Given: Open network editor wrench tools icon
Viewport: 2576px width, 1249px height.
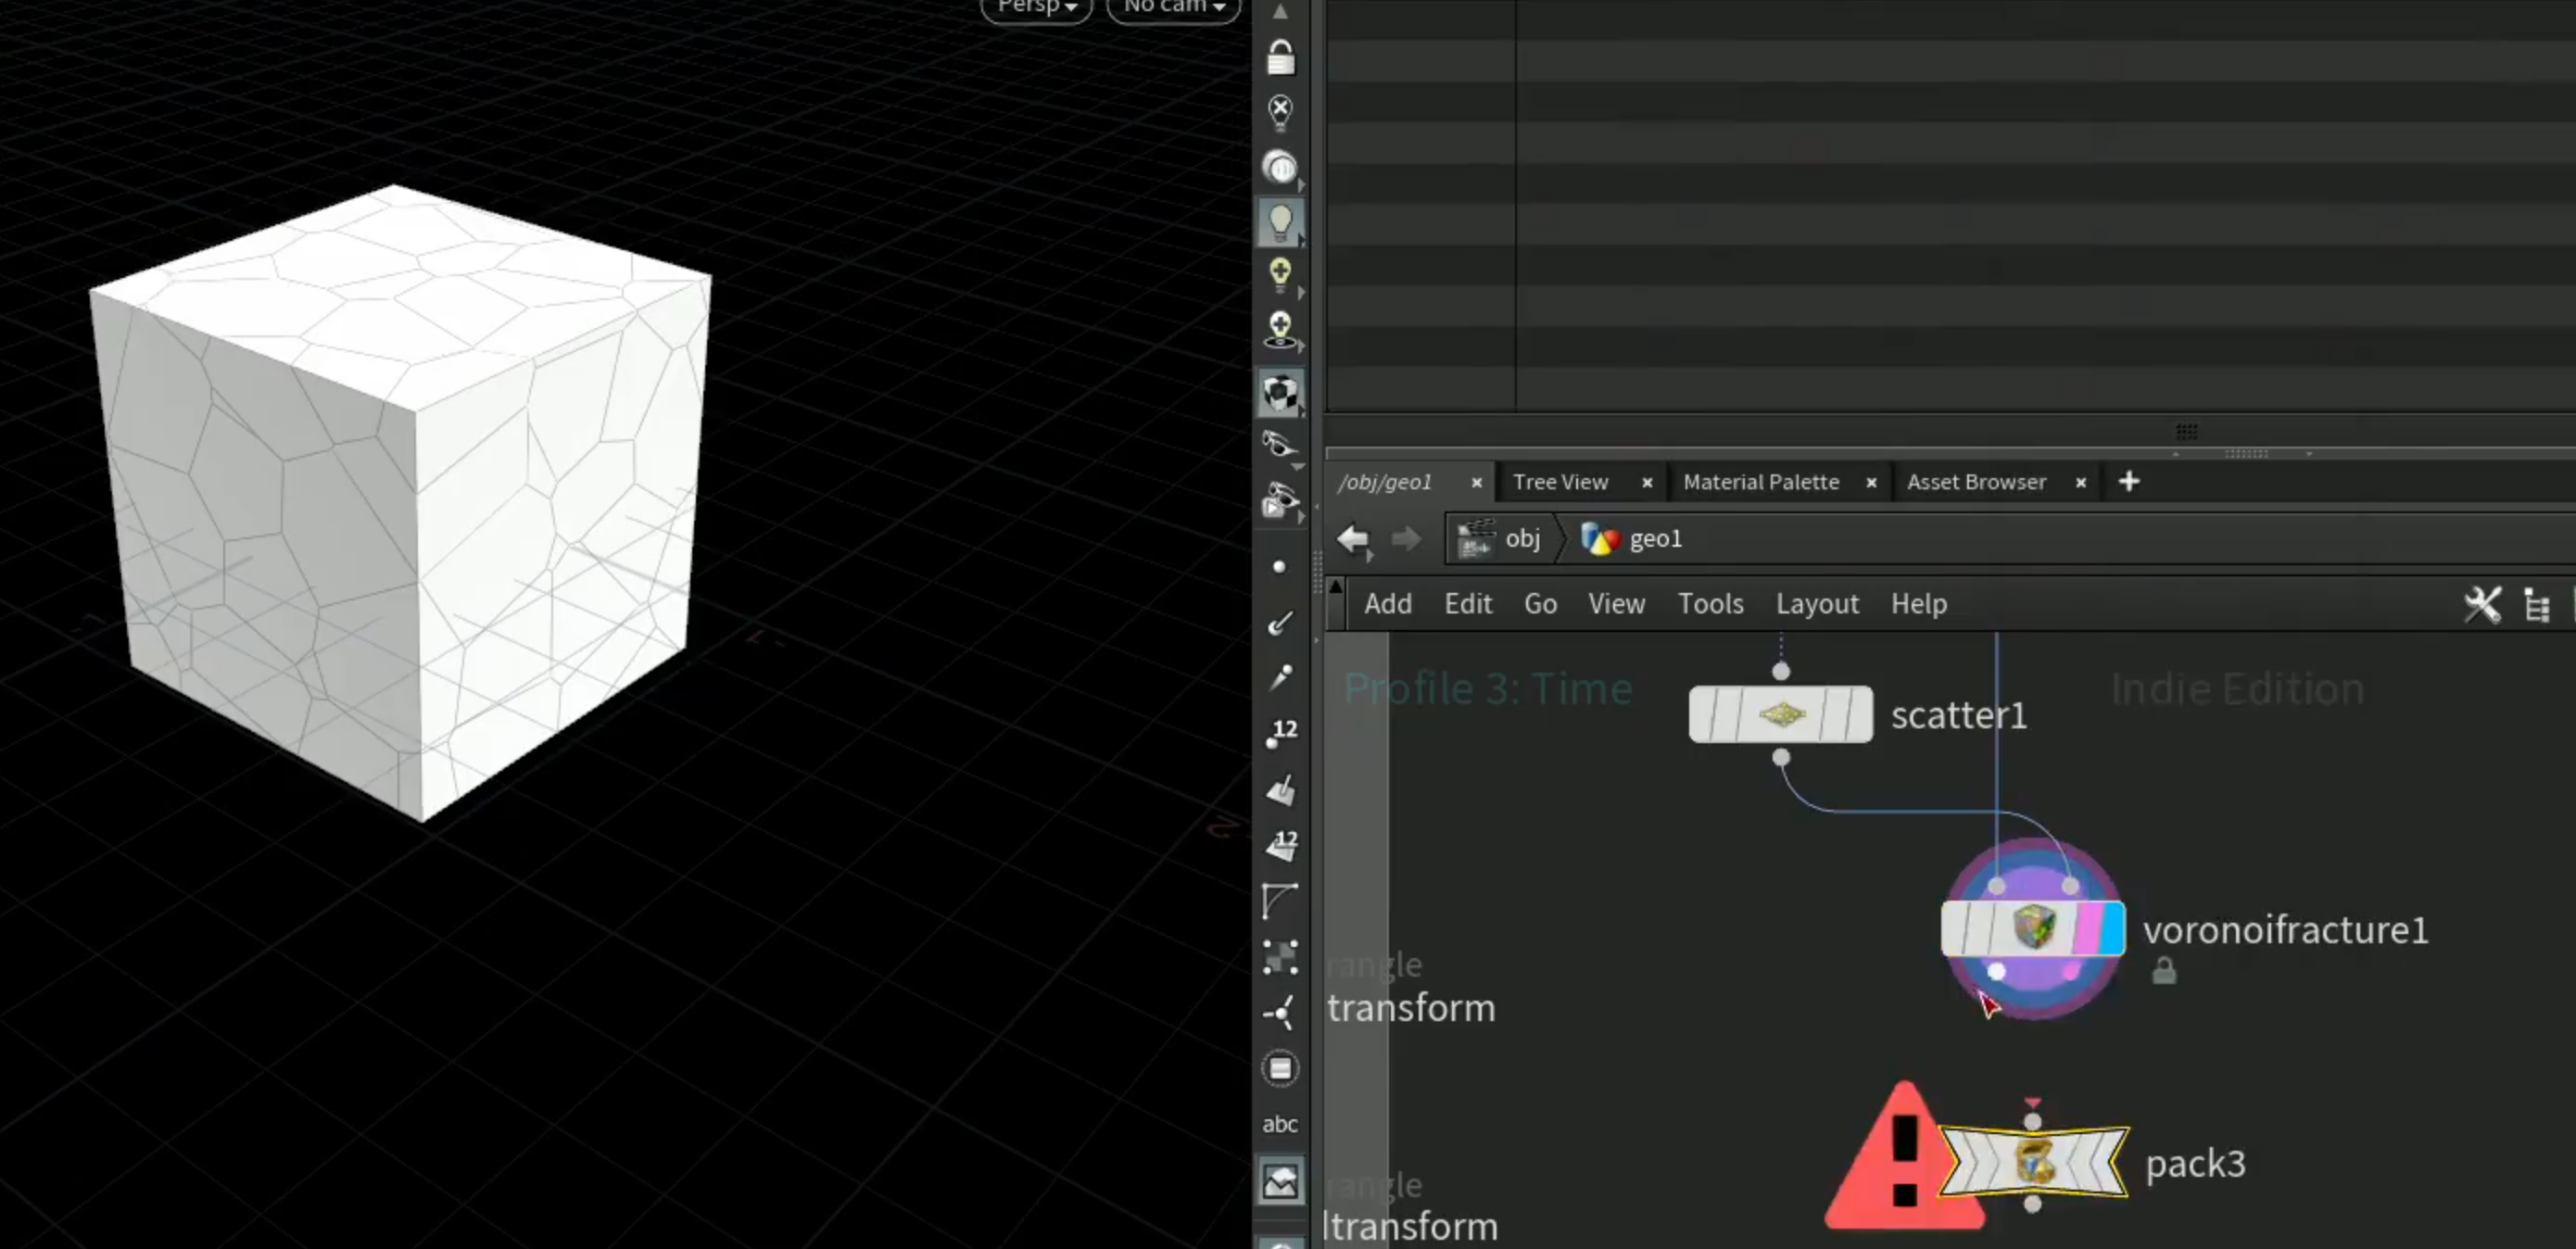Looking at the screenshot, I should (2482, 604).
